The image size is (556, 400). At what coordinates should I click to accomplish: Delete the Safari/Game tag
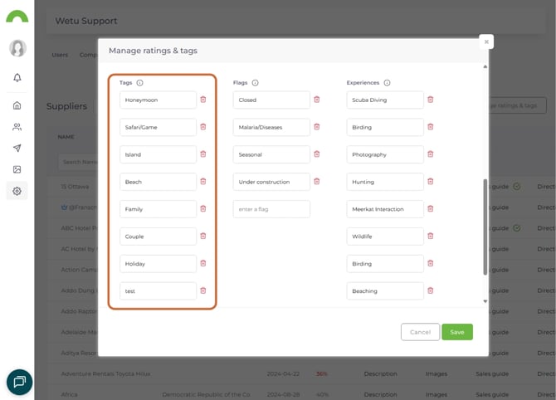tap(203, 127)
